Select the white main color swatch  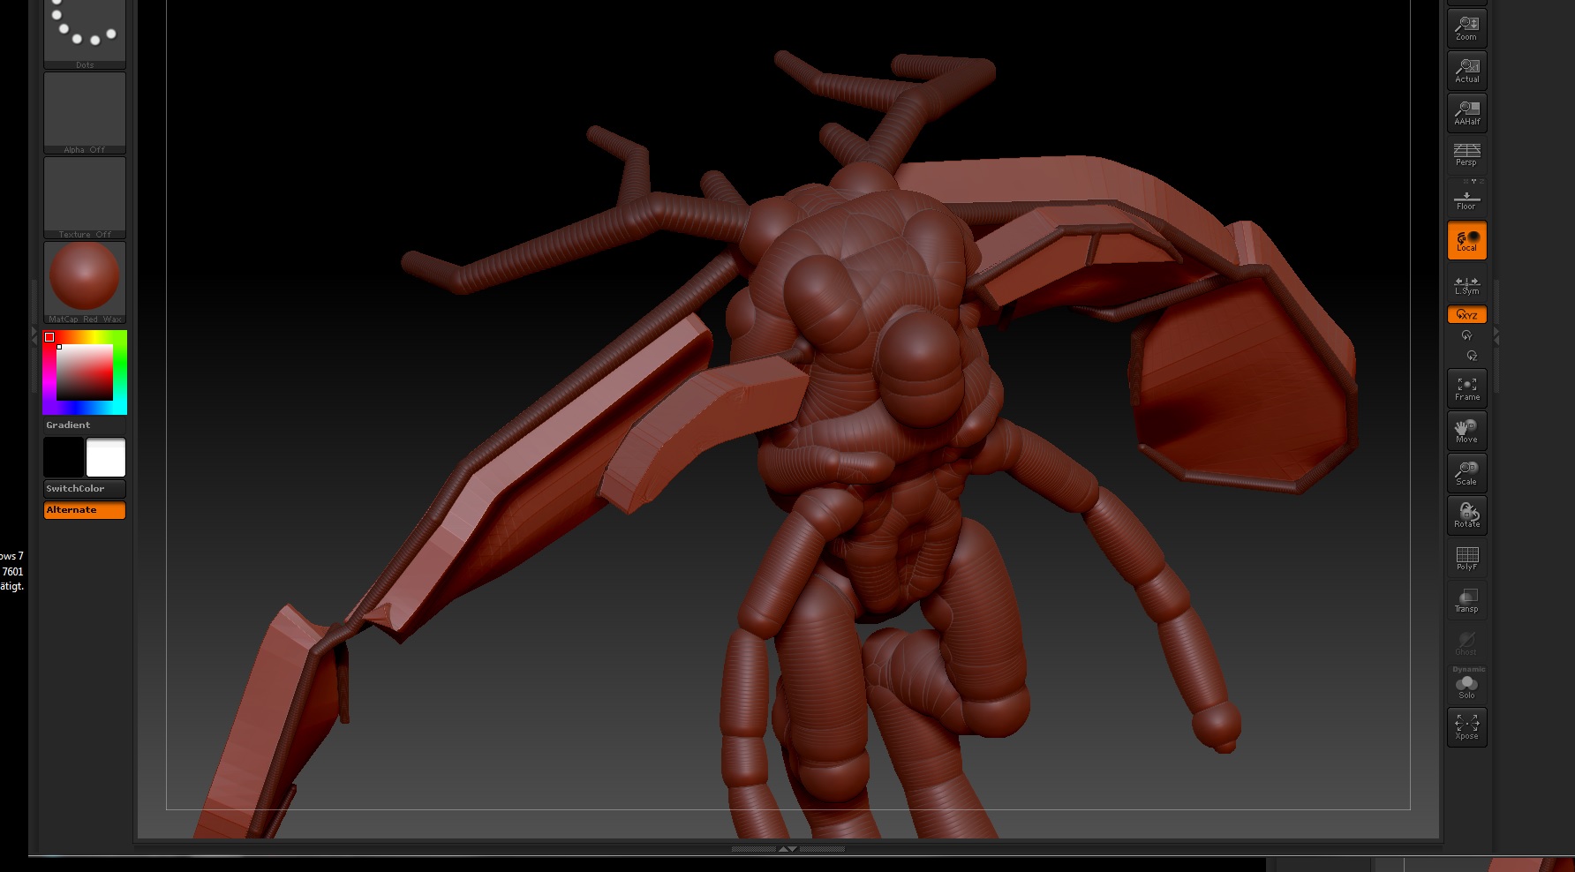click(106, 457)
